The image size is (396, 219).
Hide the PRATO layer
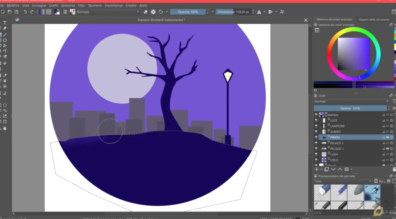coord(316,137)
